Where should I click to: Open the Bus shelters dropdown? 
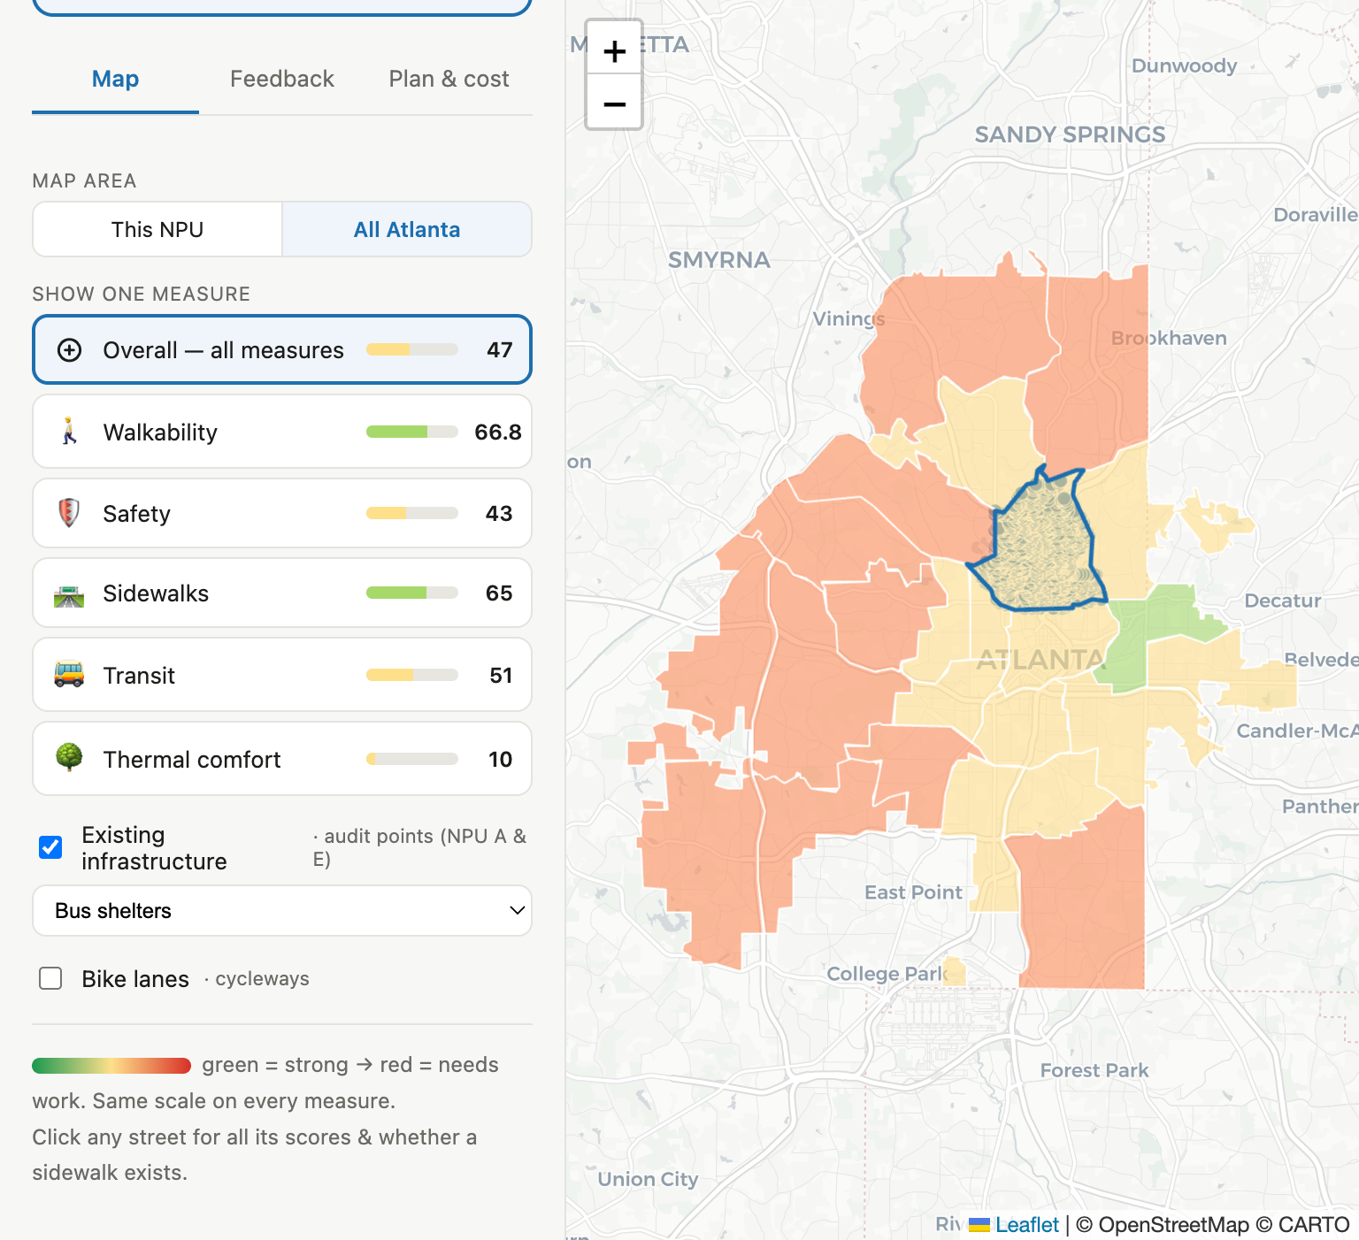coord(282,911)
